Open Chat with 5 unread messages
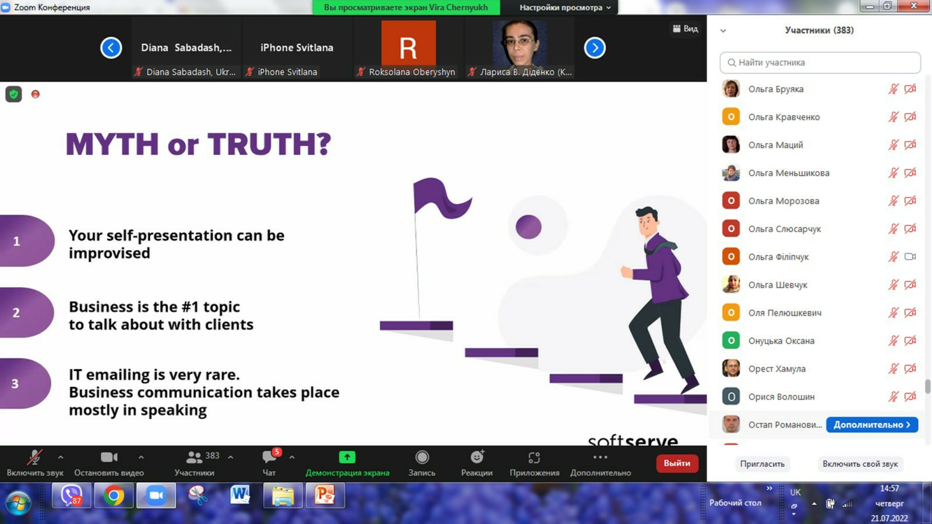The width and height of the screenshot is (932, 524). pyautogui.click(x=270, y=458)
